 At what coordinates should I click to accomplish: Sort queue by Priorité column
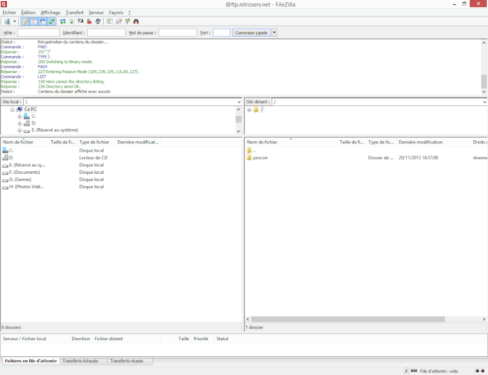(x=201, y=338)
